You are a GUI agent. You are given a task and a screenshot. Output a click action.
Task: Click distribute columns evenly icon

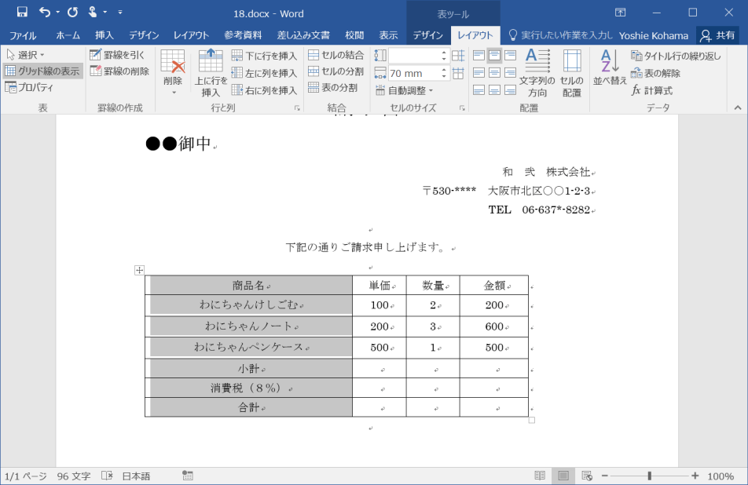tap(458, 73)
